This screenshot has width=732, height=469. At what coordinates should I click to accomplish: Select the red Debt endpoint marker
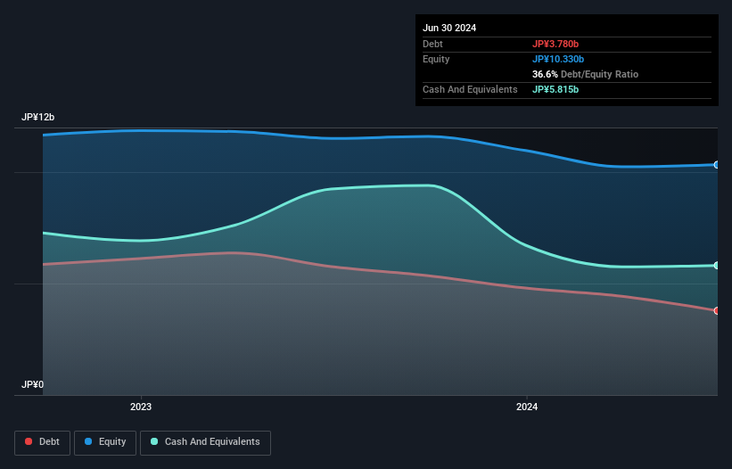[717, 311]
